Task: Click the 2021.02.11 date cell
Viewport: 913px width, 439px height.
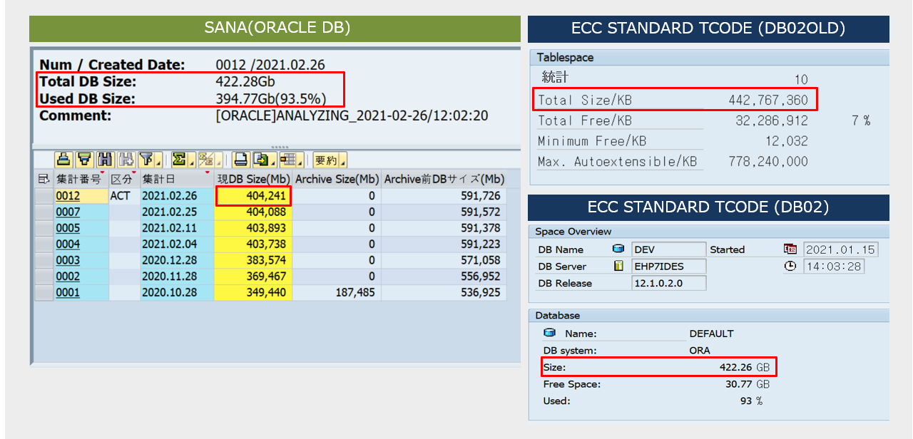Action: pos(177,228)
